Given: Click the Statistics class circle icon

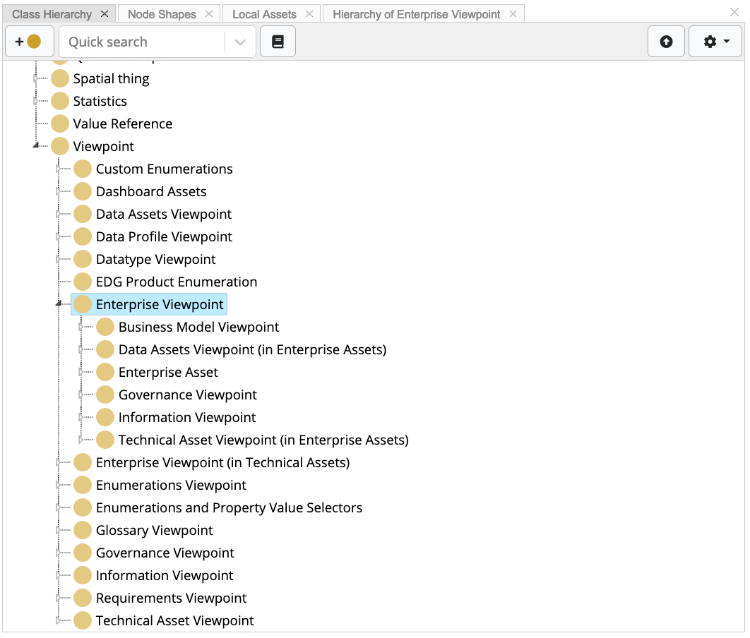Looking at the screenshot, I should click(x=60, y=101).
